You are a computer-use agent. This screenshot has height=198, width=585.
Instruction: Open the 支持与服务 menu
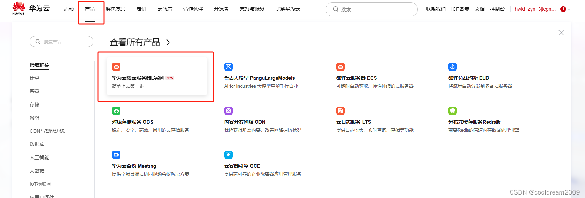coord(252,9)
